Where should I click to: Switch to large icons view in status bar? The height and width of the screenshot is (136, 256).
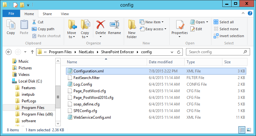pos(249,130)
